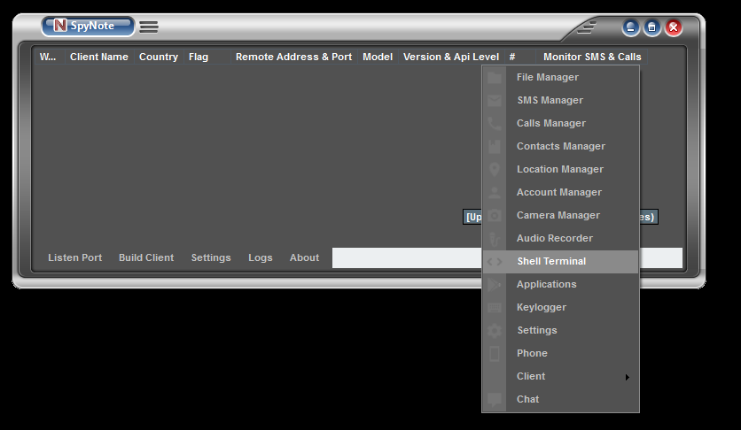Screen dimensions: 741x430
Task: Open Contacts Manager menu entry
Action: 560,146
